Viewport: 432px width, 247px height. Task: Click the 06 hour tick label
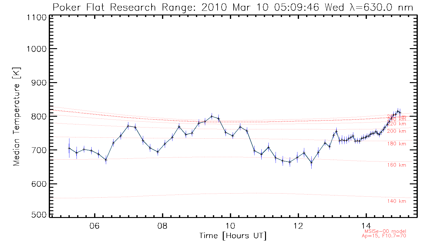click(94, 225)
